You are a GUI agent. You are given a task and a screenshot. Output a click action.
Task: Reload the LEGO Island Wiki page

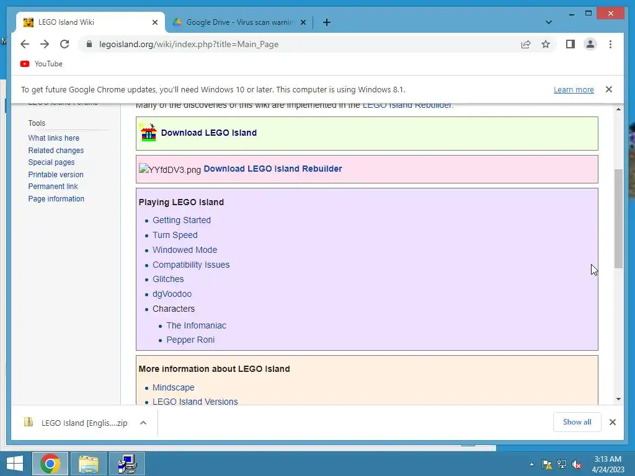[x=64, y=44]
